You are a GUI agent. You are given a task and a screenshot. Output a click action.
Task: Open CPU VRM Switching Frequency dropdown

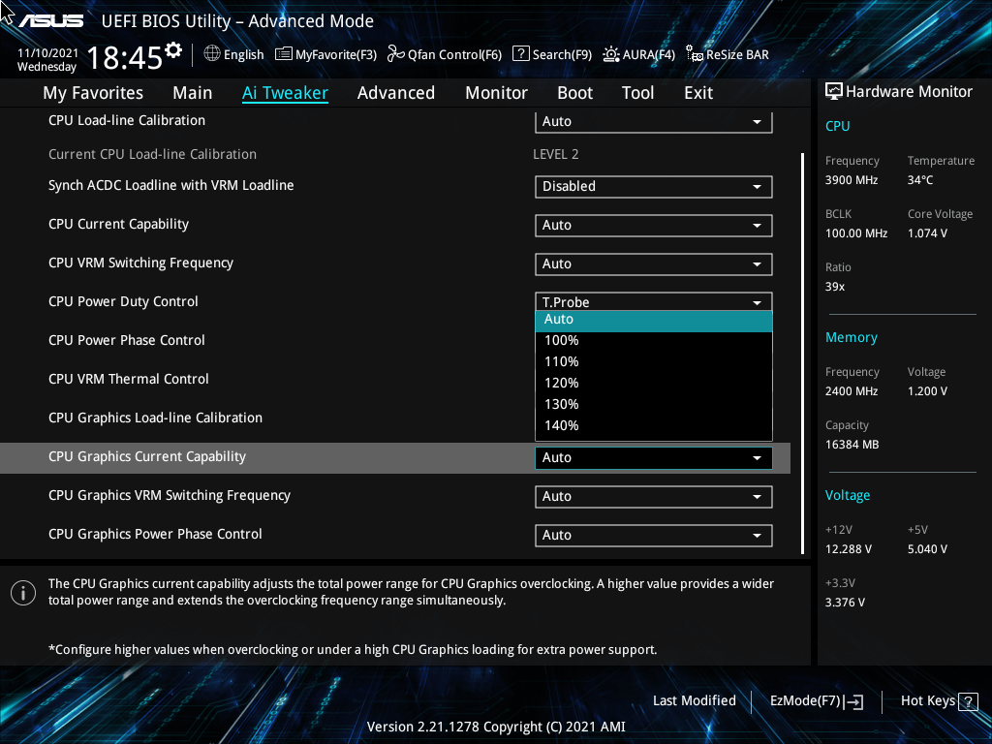(654, 263)
